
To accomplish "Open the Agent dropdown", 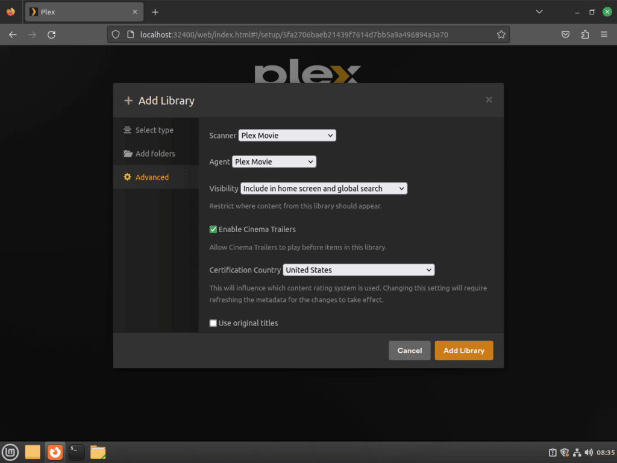I will coord(274,162).
